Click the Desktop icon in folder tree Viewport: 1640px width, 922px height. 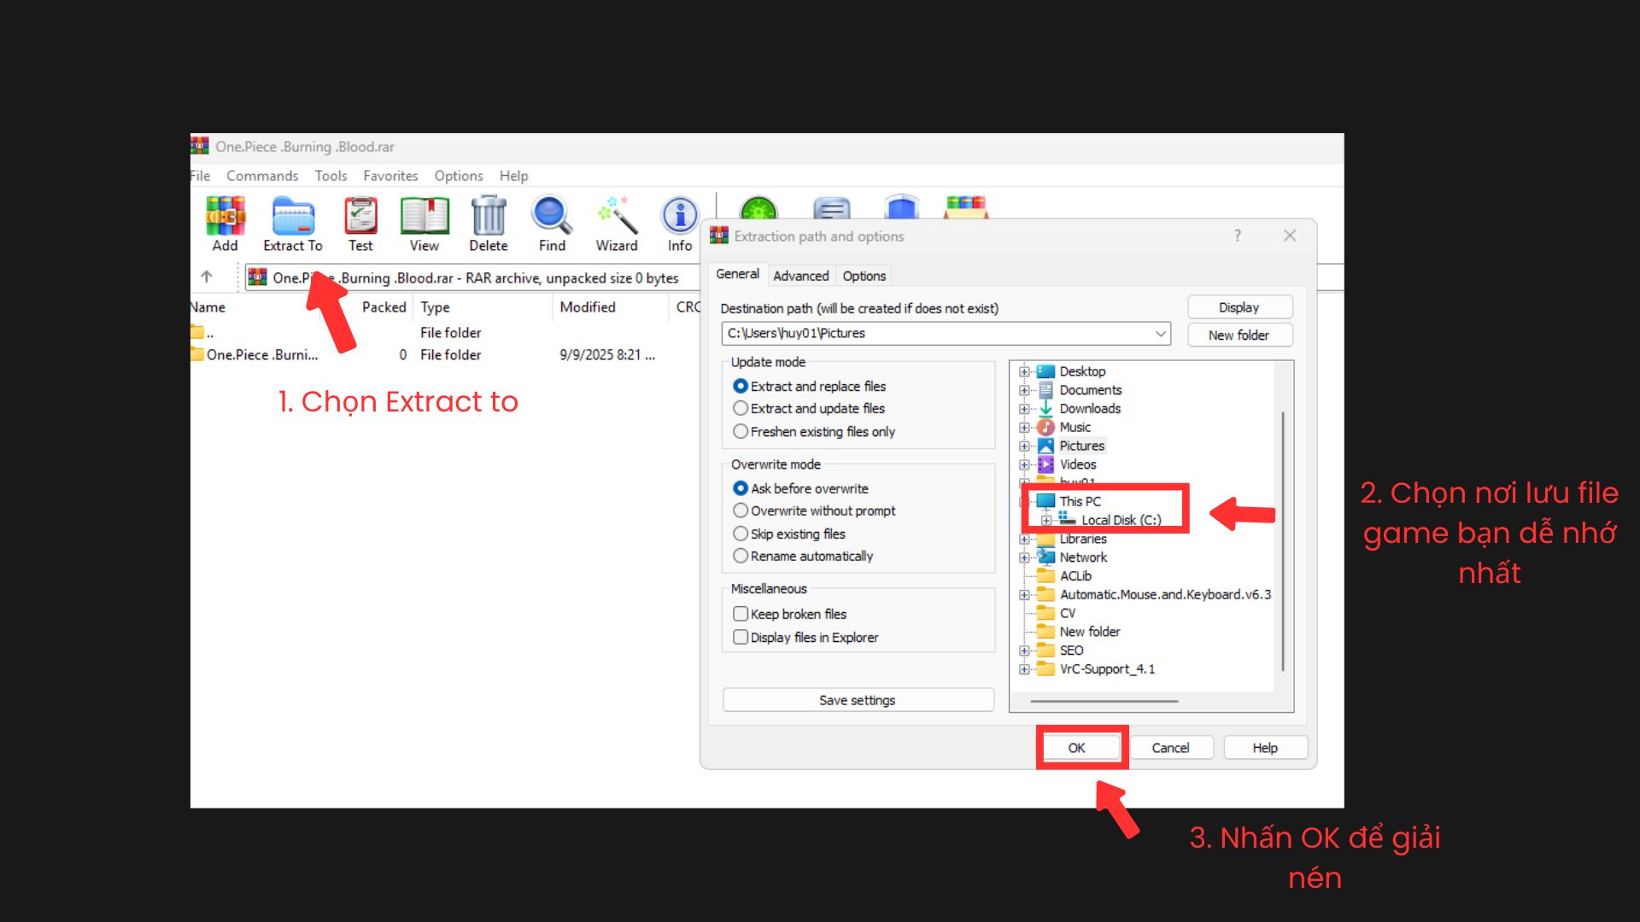(x=1045, y=371)
